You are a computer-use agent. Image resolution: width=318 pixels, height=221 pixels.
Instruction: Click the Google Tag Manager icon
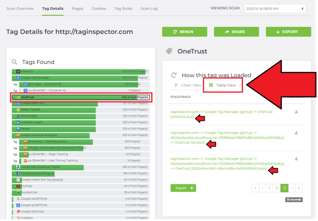tap(18, 78)
